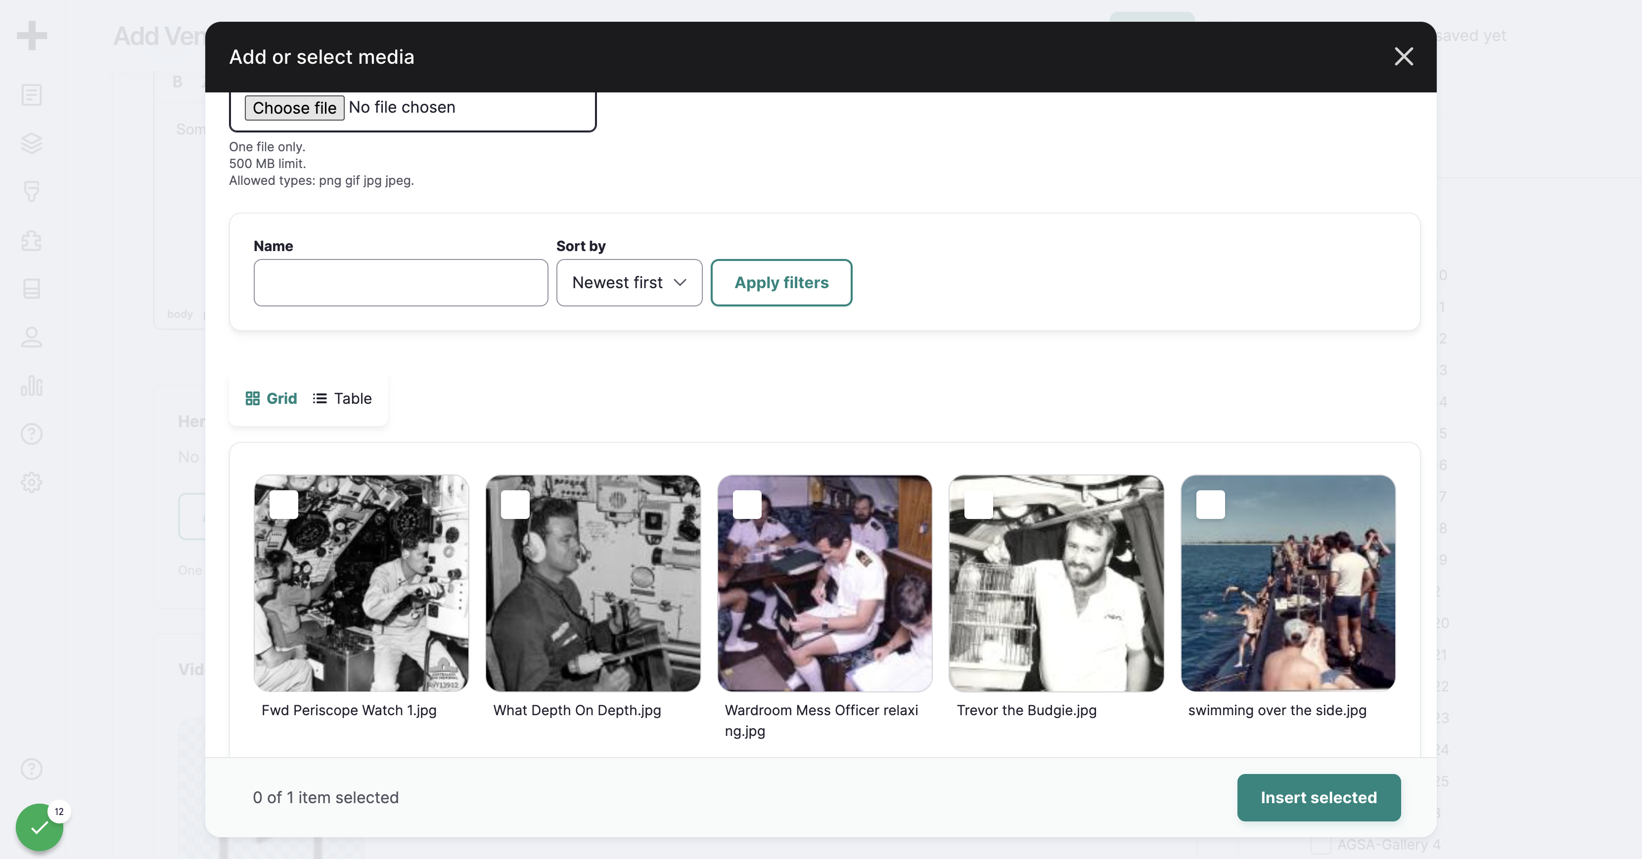Open the configuration server icon in sidebar
The width and height of the screenshot is (1642, 859).
32,289
